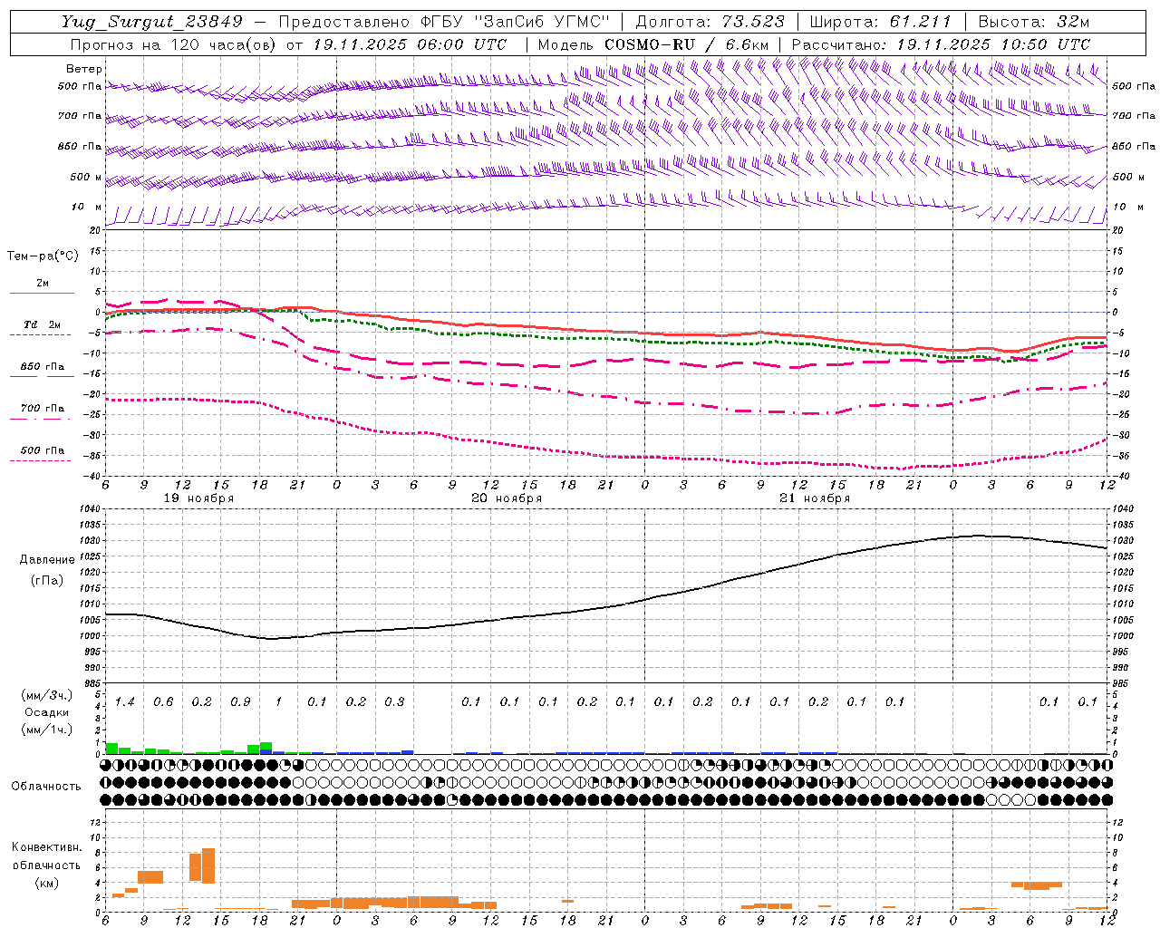Click the 500 гПа temperature legend entry

[x=43, y=449]
